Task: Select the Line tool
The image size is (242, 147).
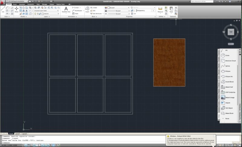Action: (3, 10)
